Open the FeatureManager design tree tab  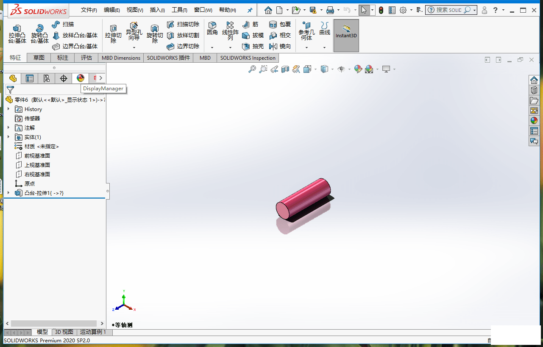(x=12, y=78)
